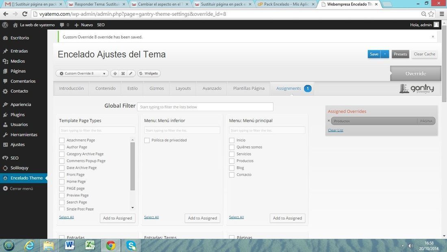Click scroll up arrow in Template Page Types
The image size is (447, 252).
(x=132, y=140)
